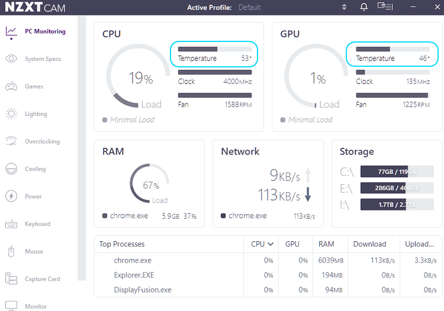Open the Power section label

tap(33, 196)
